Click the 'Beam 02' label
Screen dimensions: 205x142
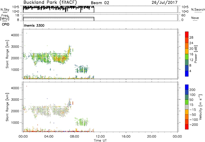[x=100, y=3]
